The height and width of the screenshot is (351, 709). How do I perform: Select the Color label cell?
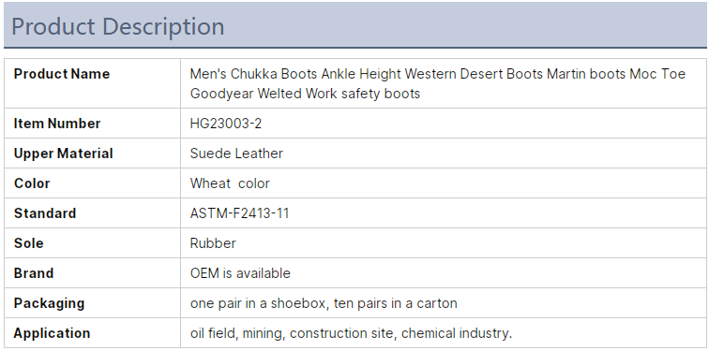pos(92,183)
